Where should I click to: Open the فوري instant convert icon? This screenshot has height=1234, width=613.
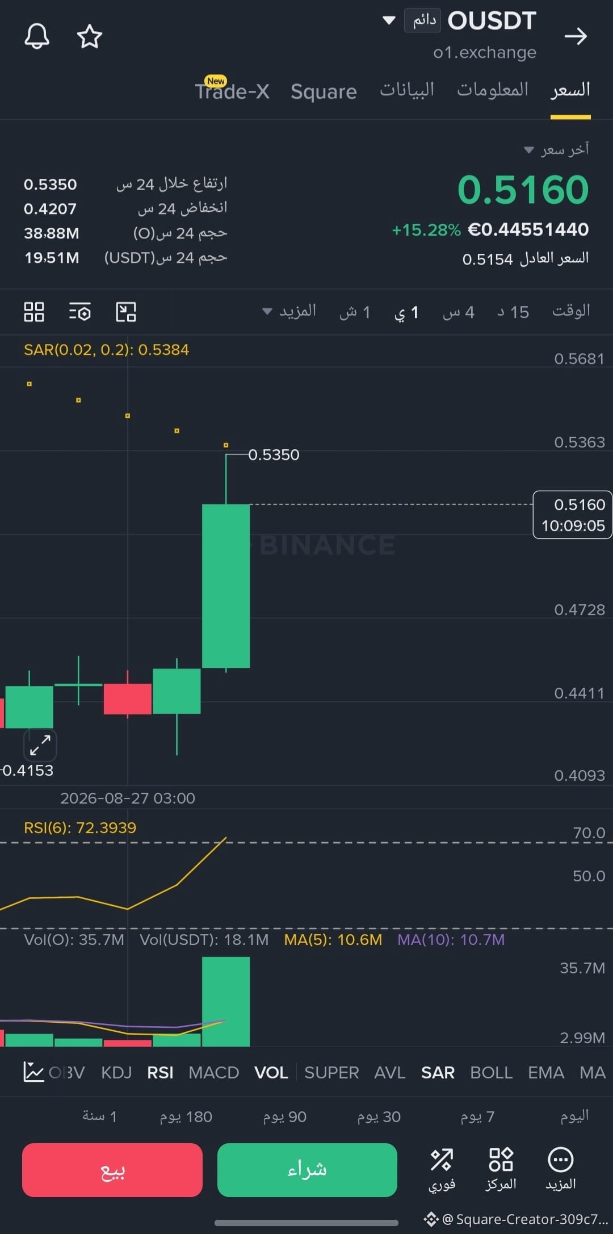click(442, 1169)
